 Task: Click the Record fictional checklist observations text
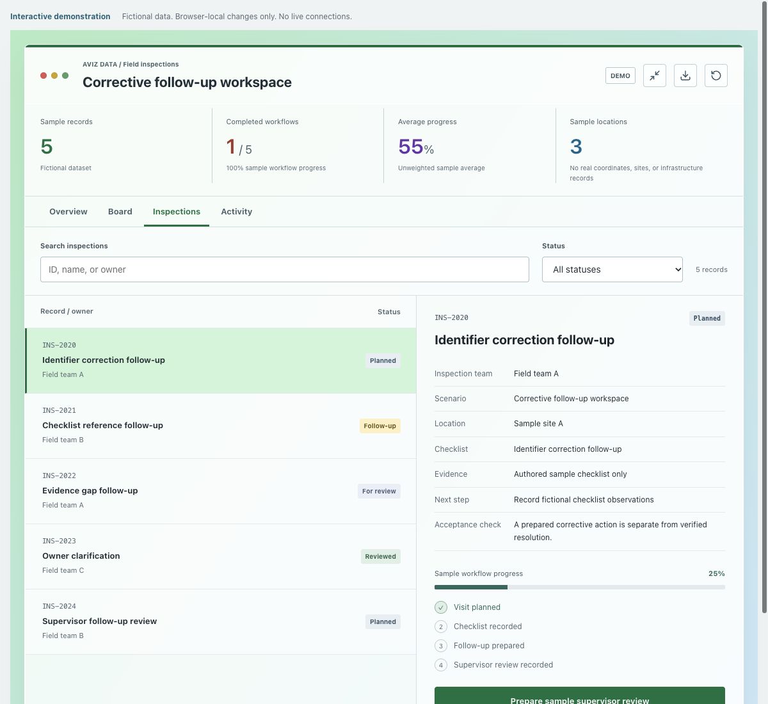584,500
